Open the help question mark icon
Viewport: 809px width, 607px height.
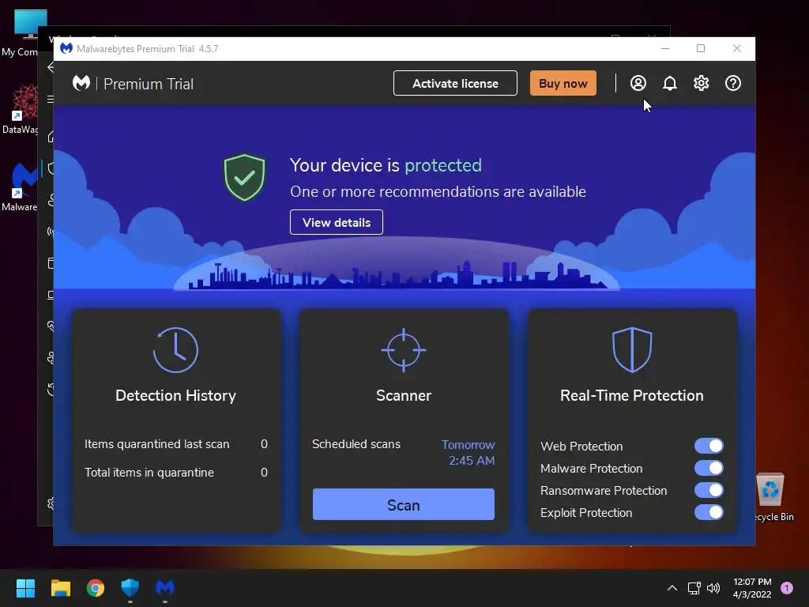[x=732, y=83]
